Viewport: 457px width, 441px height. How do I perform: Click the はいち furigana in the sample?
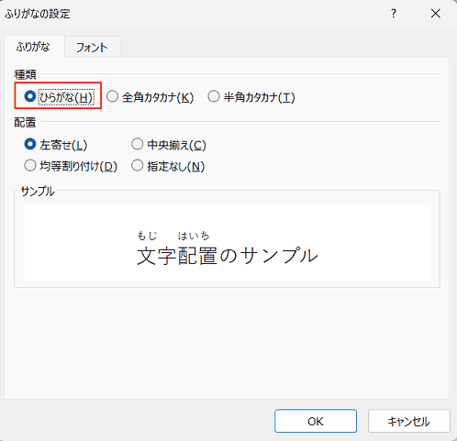point(194,236)
